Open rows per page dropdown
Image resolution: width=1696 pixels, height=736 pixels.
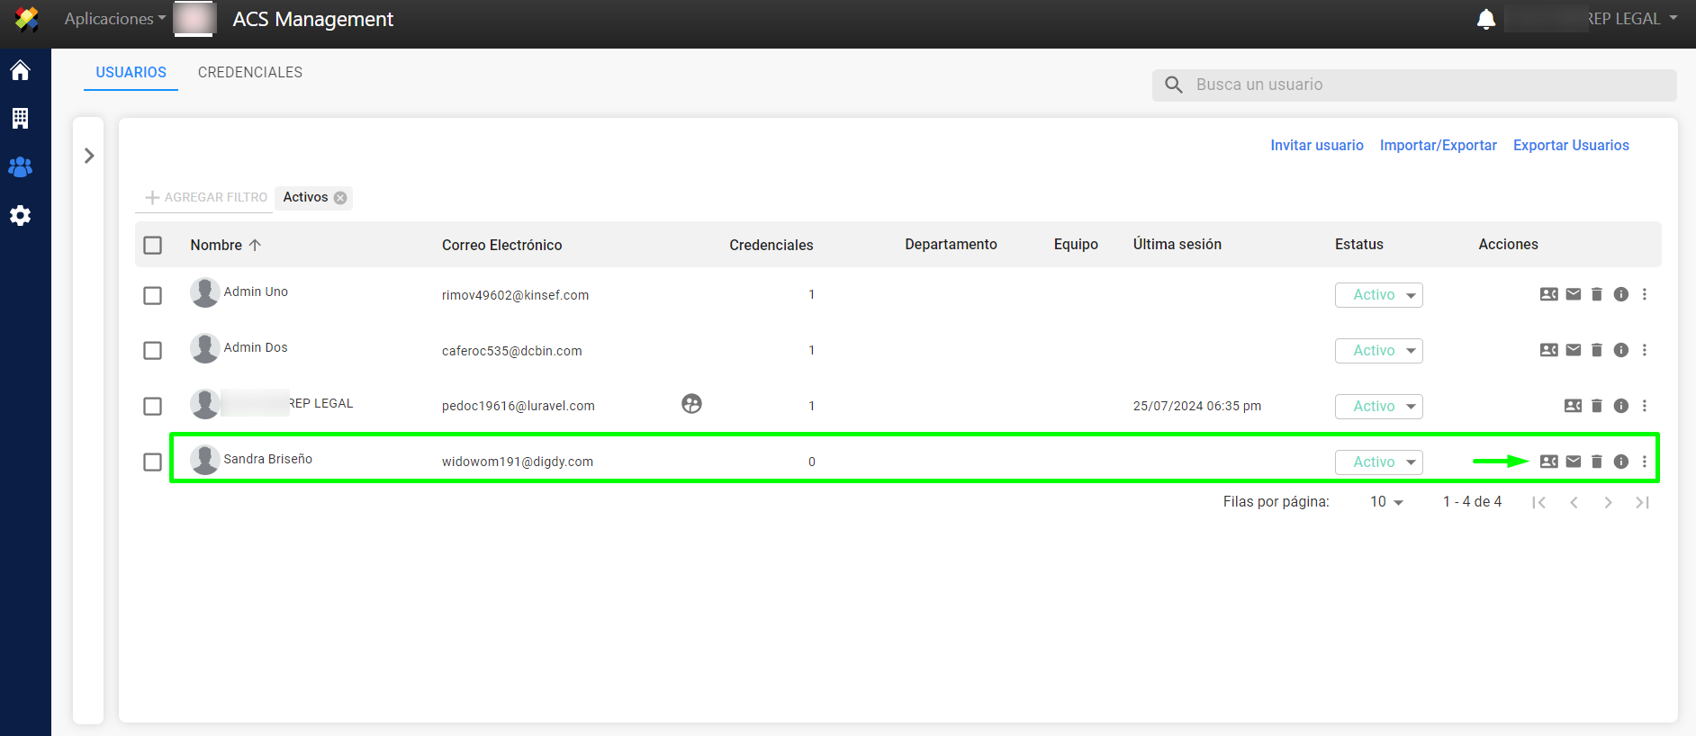click(1386, 502)
